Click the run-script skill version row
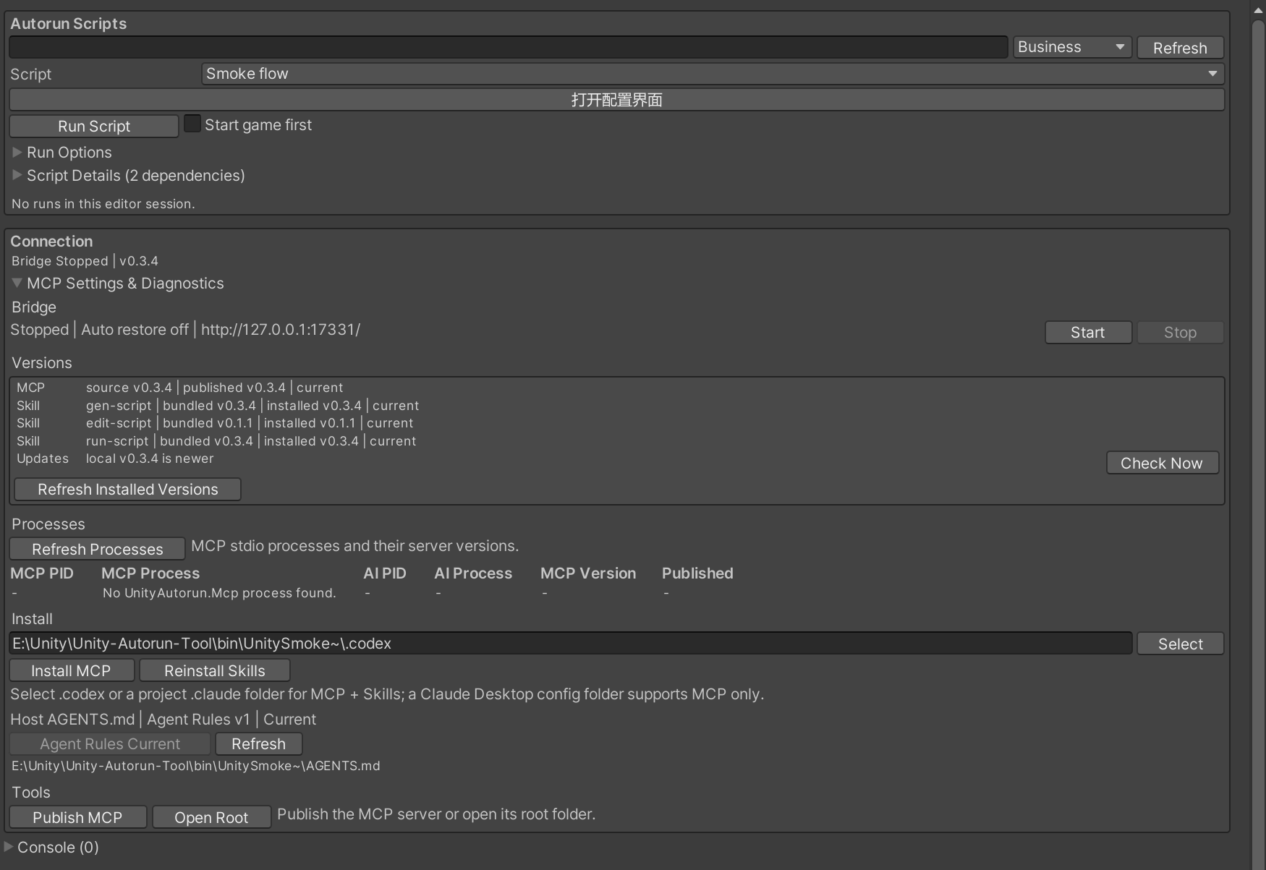The height and width of the screenshot is (870, 1266). pyautogui.click(x=216, y=441)
